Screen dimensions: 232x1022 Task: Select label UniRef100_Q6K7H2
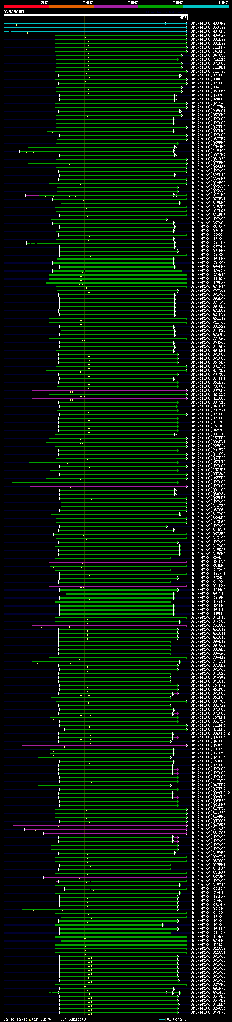[208, 95]
